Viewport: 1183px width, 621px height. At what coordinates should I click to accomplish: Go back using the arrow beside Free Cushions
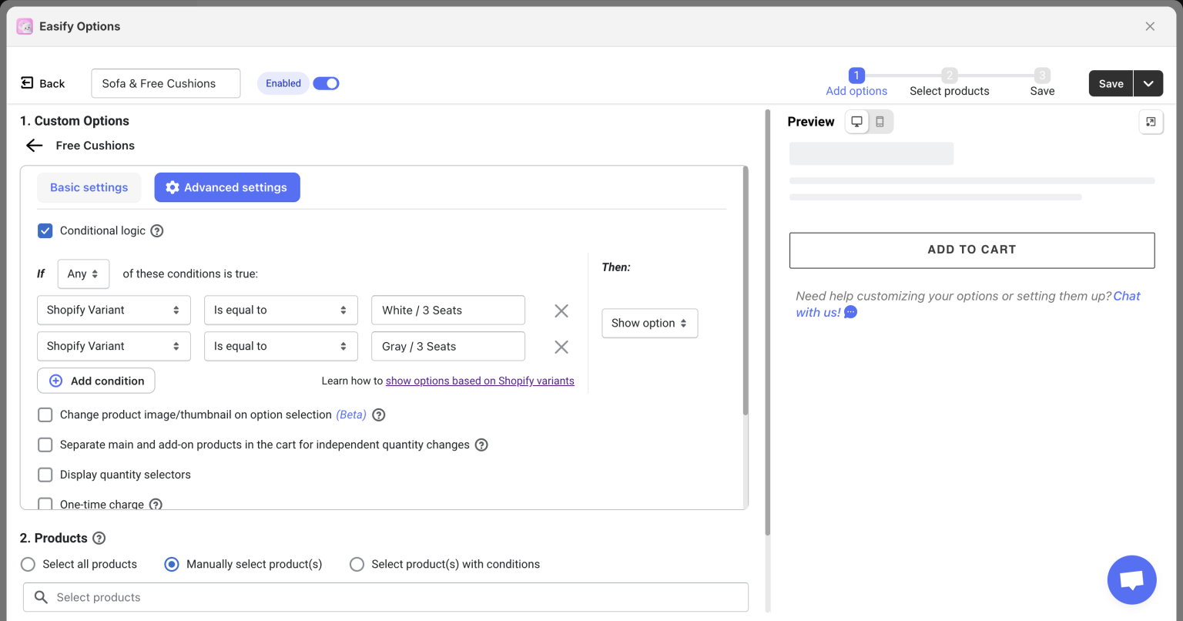(x=34, y=145)
